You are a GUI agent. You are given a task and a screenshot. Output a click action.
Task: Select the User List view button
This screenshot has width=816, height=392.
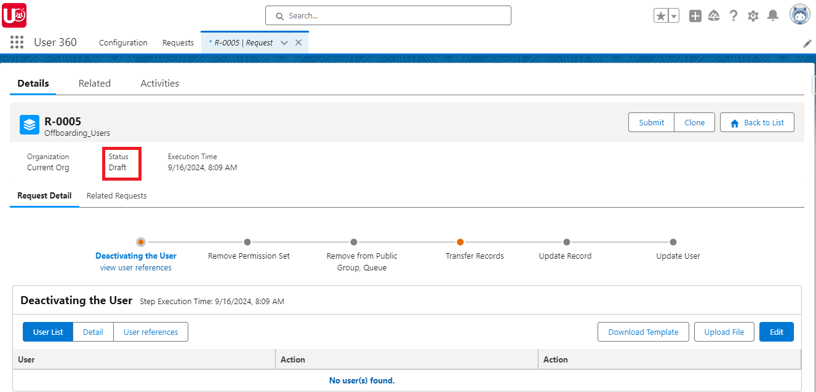coord(48,332)
